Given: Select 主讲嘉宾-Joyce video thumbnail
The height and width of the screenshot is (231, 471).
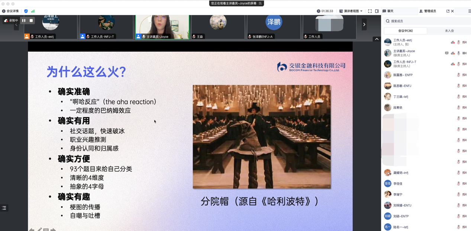Looking at the screenshot, I should (x=162, y=27).
